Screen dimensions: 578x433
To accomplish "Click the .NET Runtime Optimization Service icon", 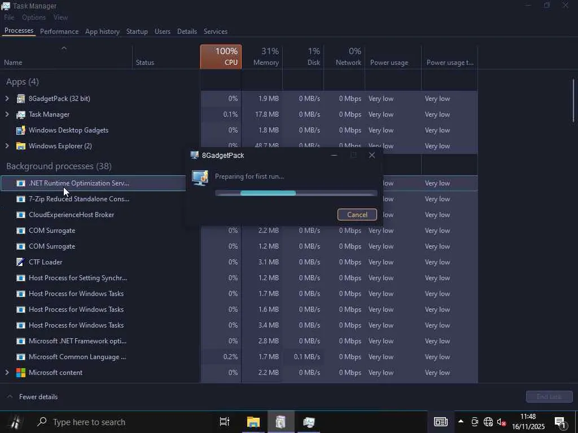I will coord(21,183).
